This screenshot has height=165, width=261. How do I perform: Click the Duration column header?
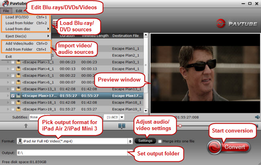pos(67,36)
